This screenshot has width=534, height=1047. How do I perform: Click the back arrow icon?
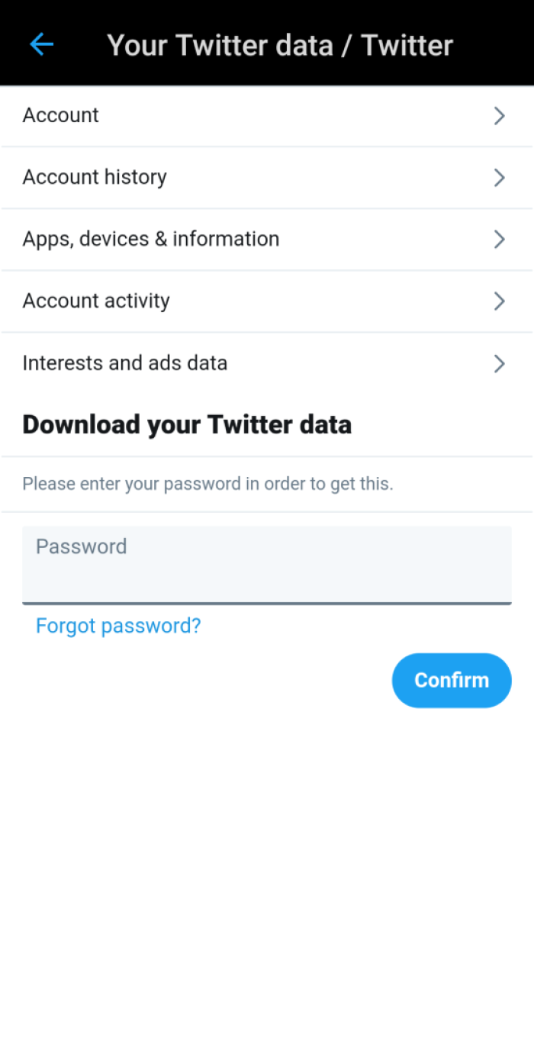point(41,44)
